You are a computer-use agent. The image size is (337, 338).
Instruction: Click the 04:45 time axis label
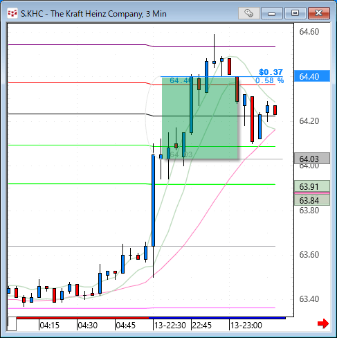[x=126, y=326]
